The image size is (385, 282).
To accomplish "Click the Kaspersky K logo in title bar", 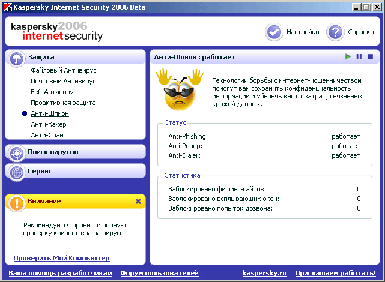I will (8, 7).
